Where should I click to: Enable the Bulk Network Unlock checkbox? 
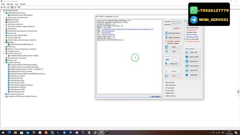click(x=185, y=37)
